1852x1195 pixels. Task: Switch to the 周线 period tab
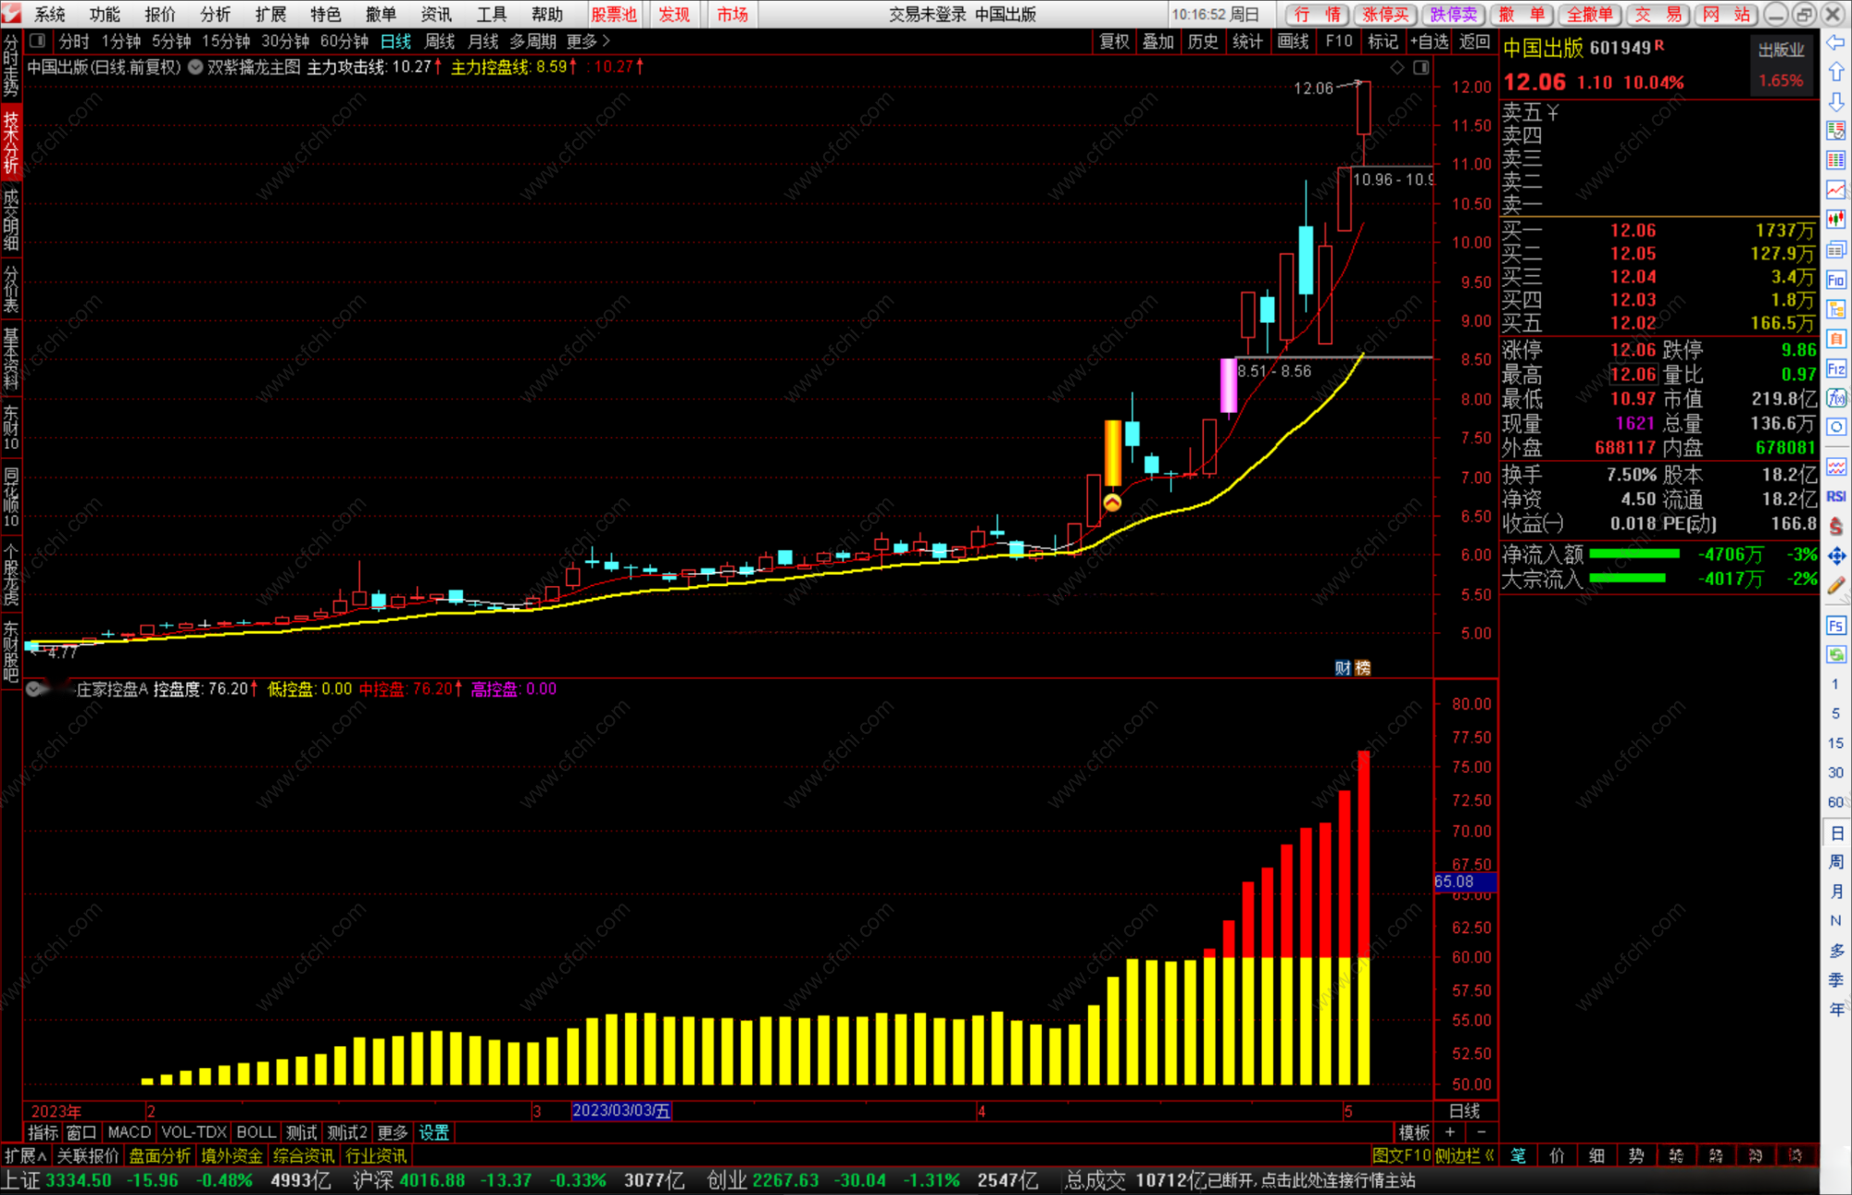coord(440,42)
